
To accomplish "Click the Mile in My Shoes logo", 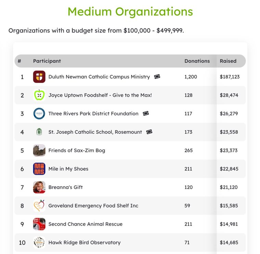I will [39, 169].
